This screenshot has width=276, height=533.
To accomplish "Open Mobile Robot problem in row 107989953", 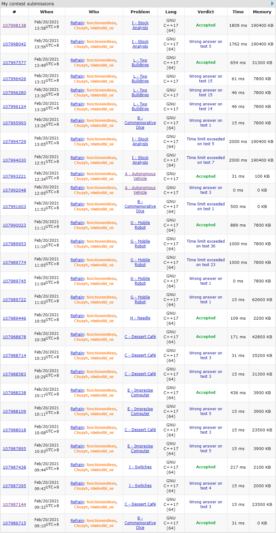I will (140, 244).
